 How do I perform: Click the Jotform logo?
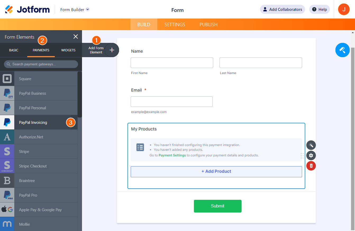coord(27,10)
